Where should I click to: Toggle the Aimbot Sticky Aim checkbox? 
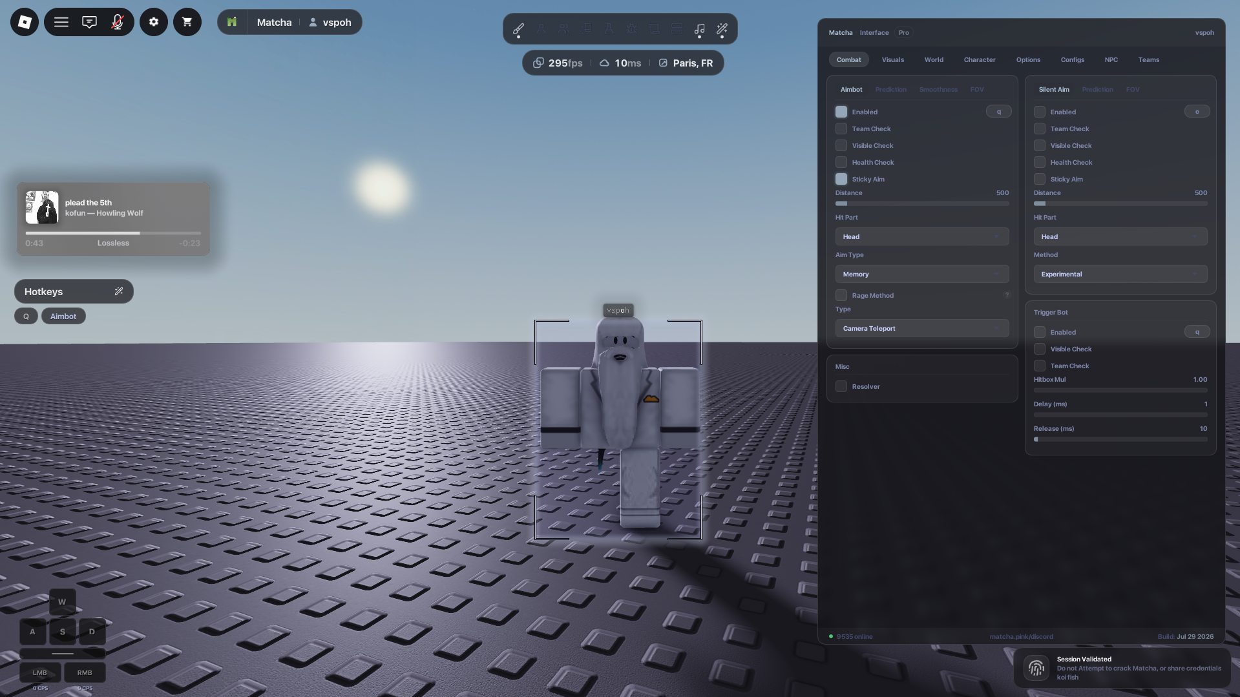click(841, 179)
